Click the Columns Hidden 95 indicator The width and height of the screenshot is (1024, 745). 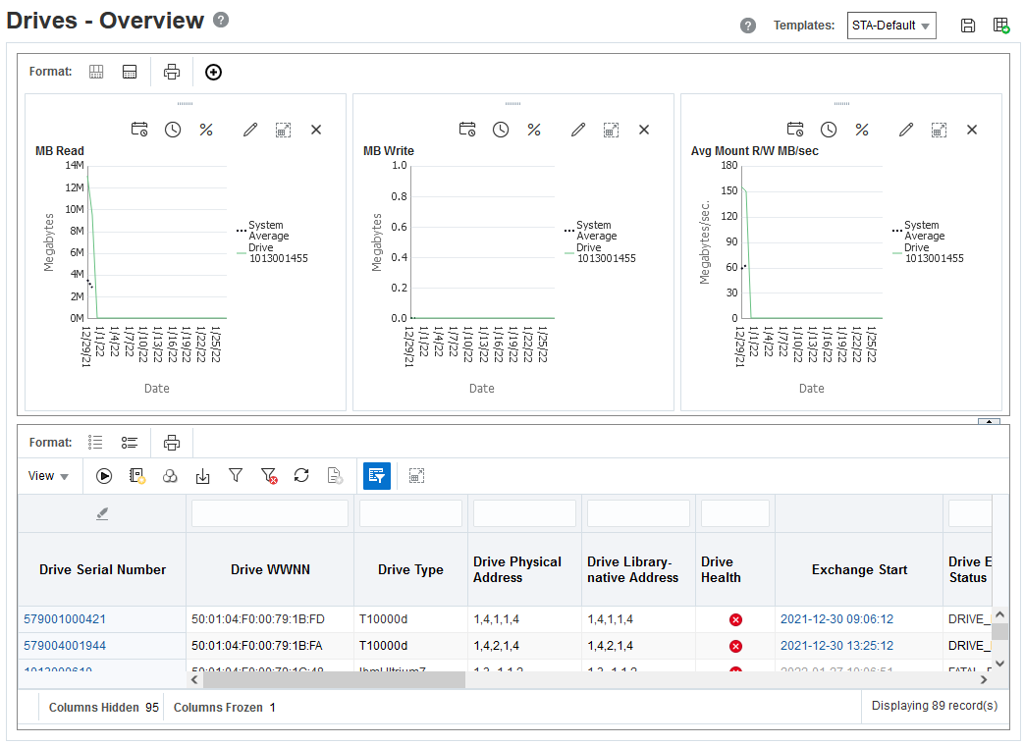point(104,707)
